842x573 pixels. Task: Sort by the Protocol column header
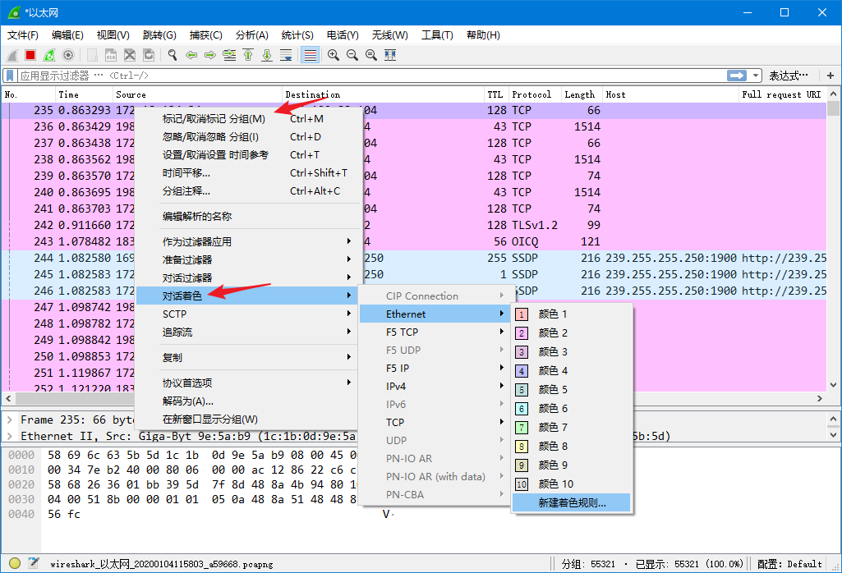tap(534, 94)
